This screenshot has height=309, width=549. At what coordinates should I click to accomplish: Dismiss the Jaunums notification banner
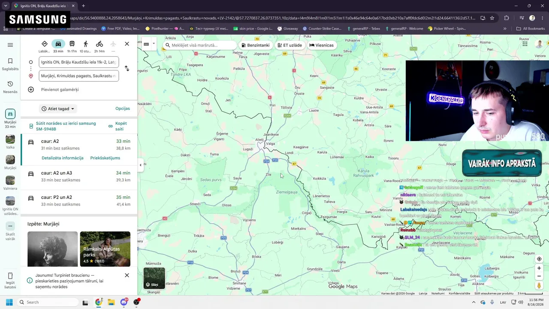(127, 275)
